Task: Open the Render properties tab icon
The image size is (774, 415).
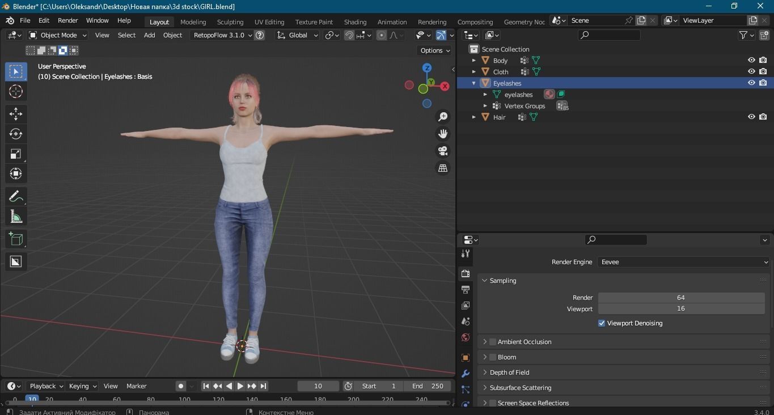Action: [x=466, y=273]
